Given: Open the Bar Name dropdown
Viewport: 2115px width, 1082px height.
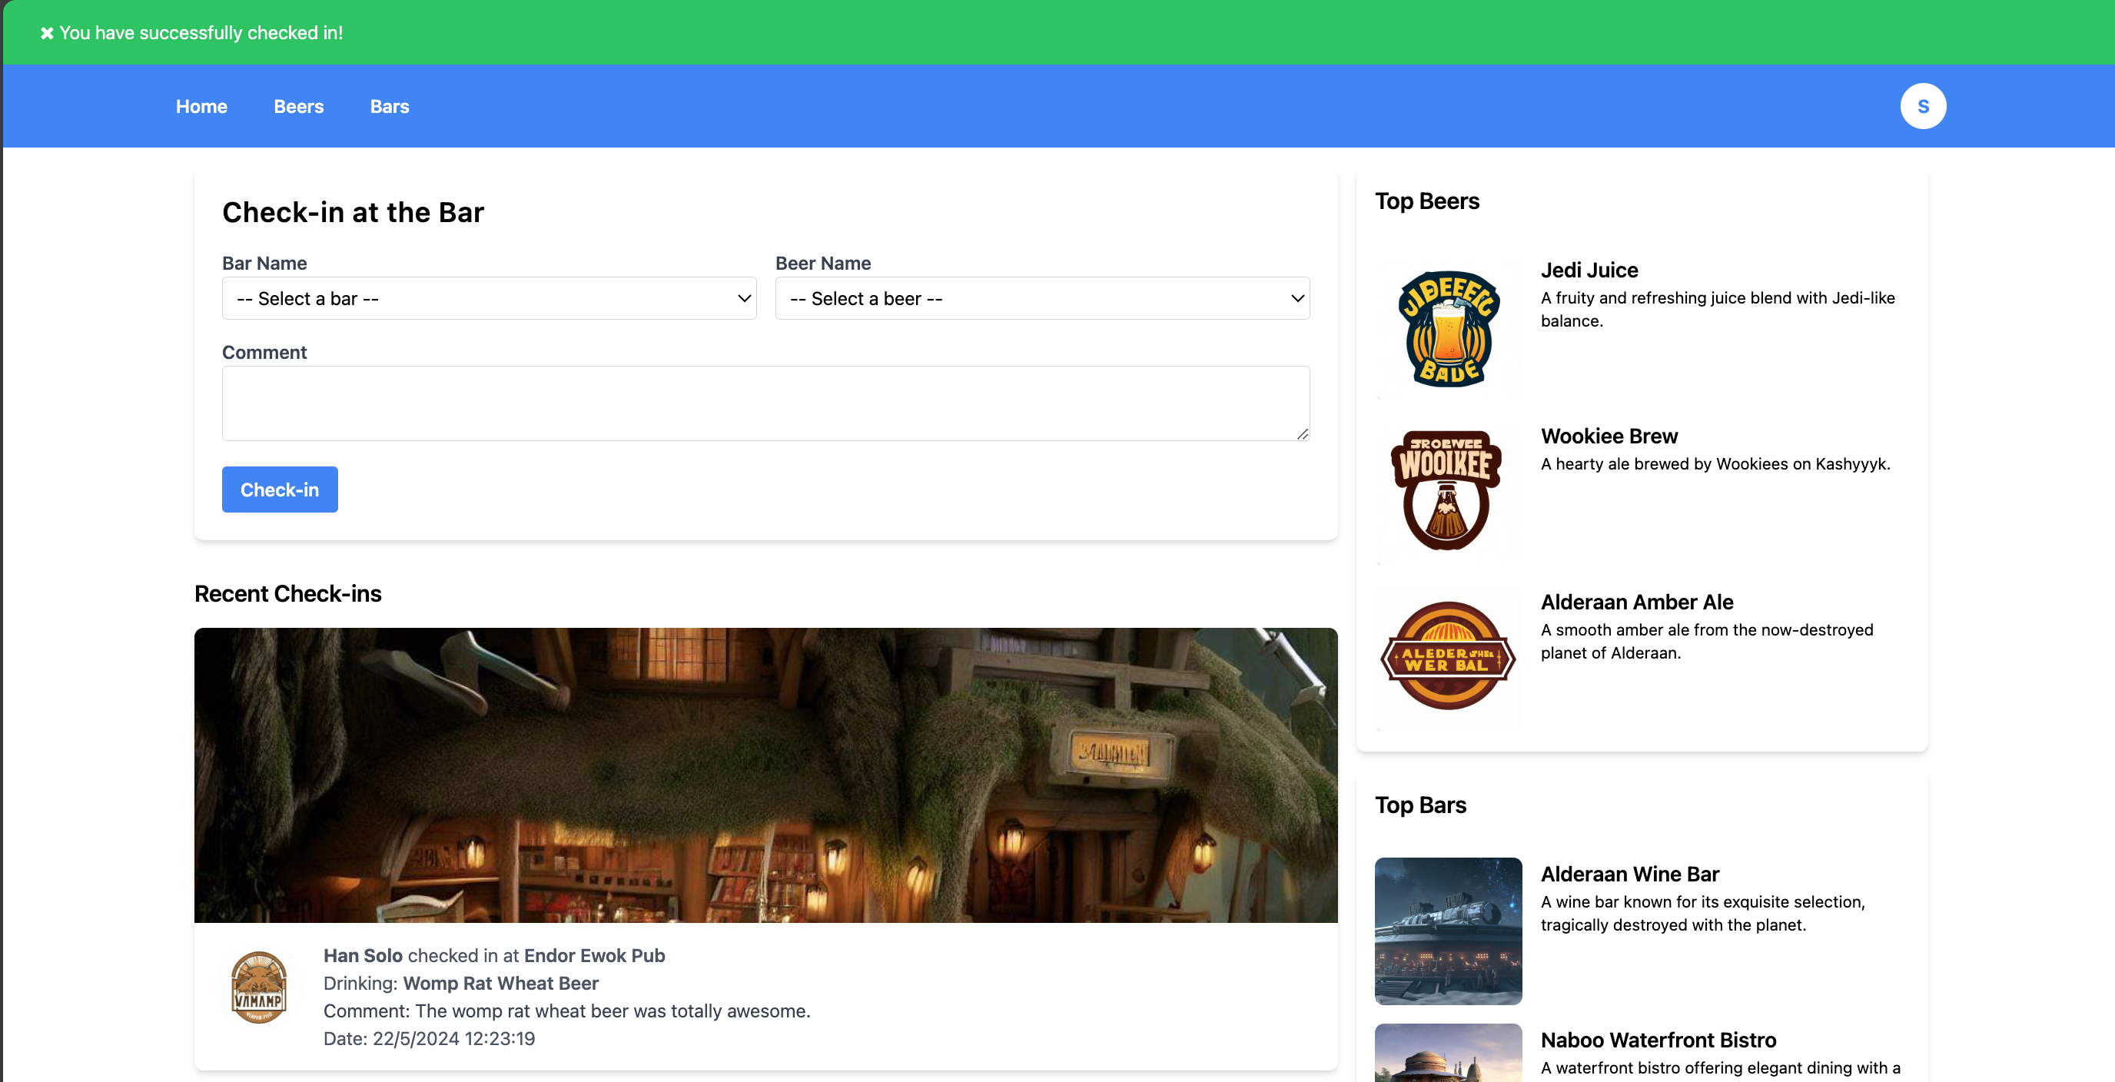Looking at the screenshot, I should [489, 298].
